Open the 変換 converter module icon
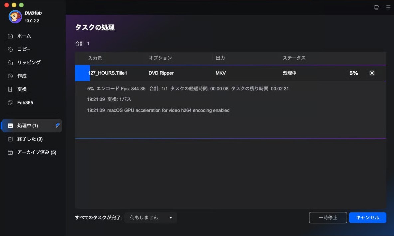 (x=10, y=89)
